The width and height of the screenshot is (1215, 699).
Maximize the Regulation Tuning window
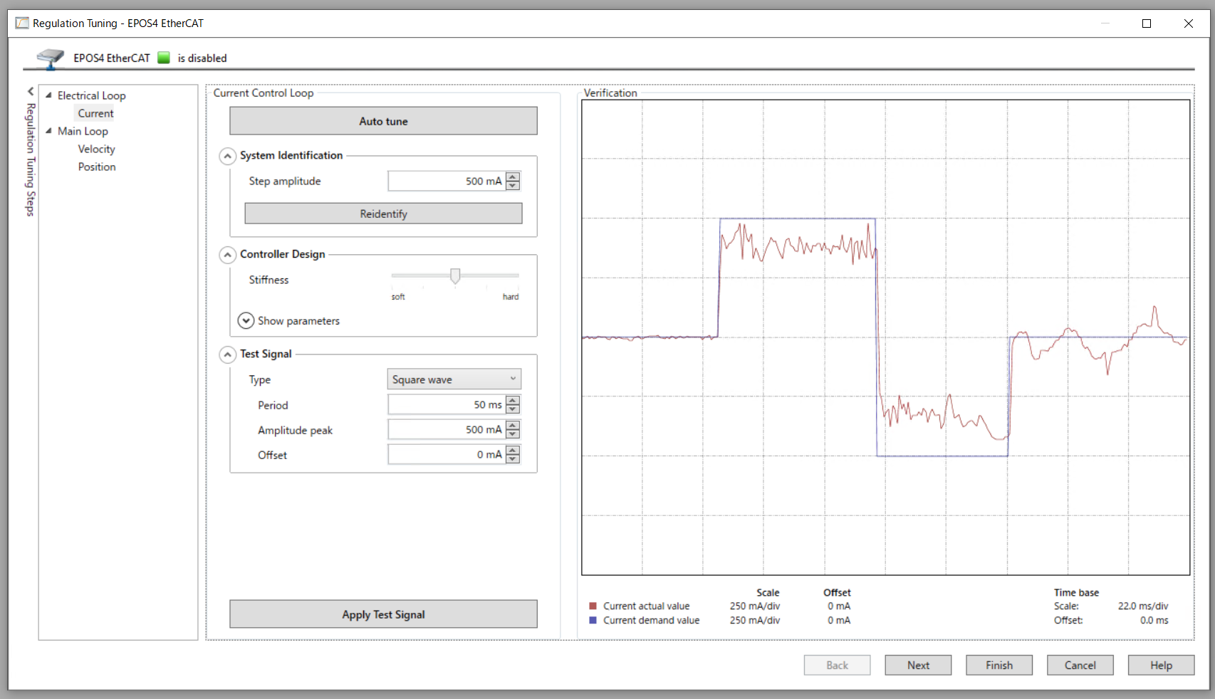click(1147, 23)
